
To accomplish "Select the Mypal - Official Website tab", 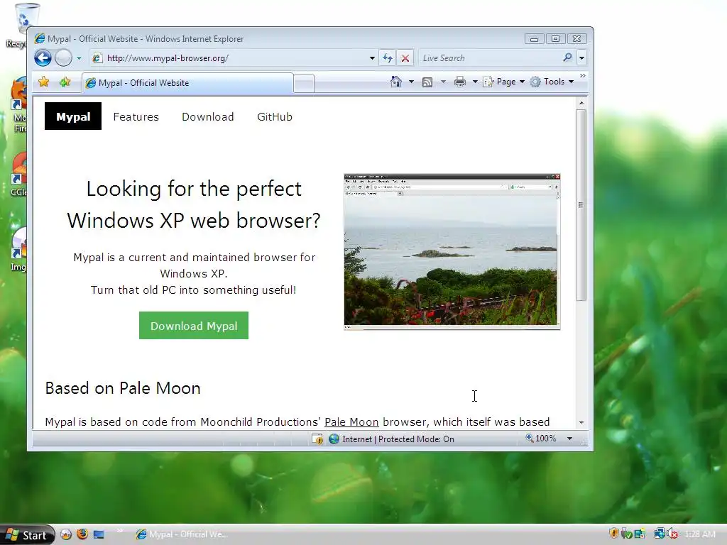I will (187, 83).
